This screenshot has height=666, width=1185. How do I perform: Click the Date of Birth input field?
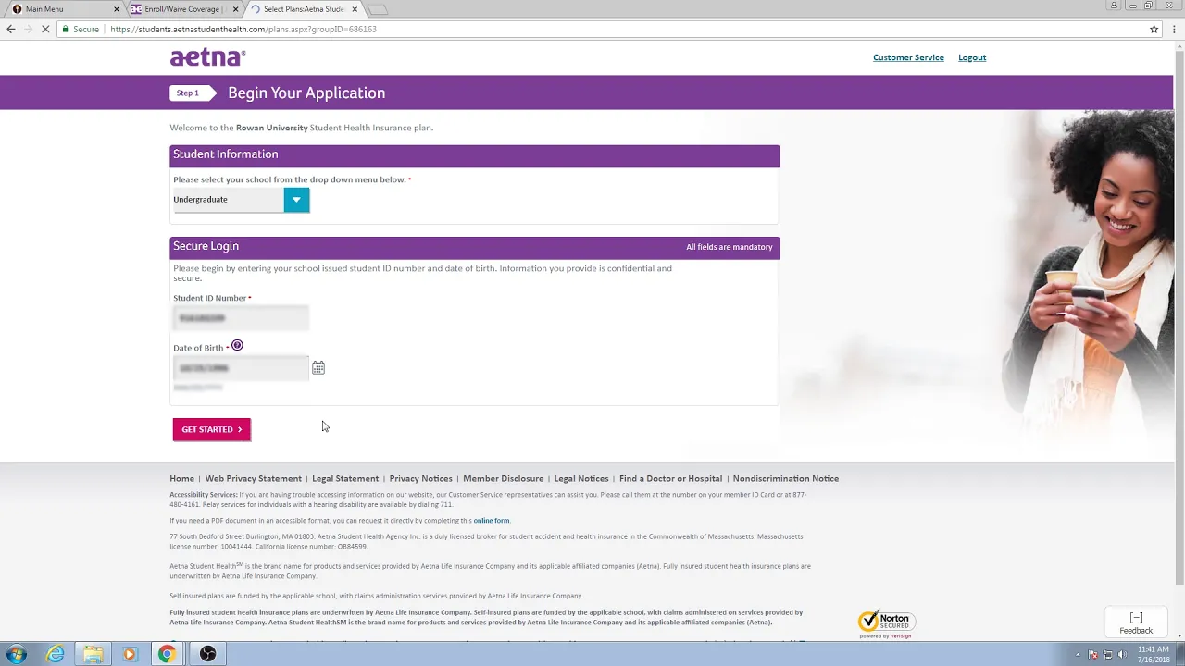click(x=241, y=368)
